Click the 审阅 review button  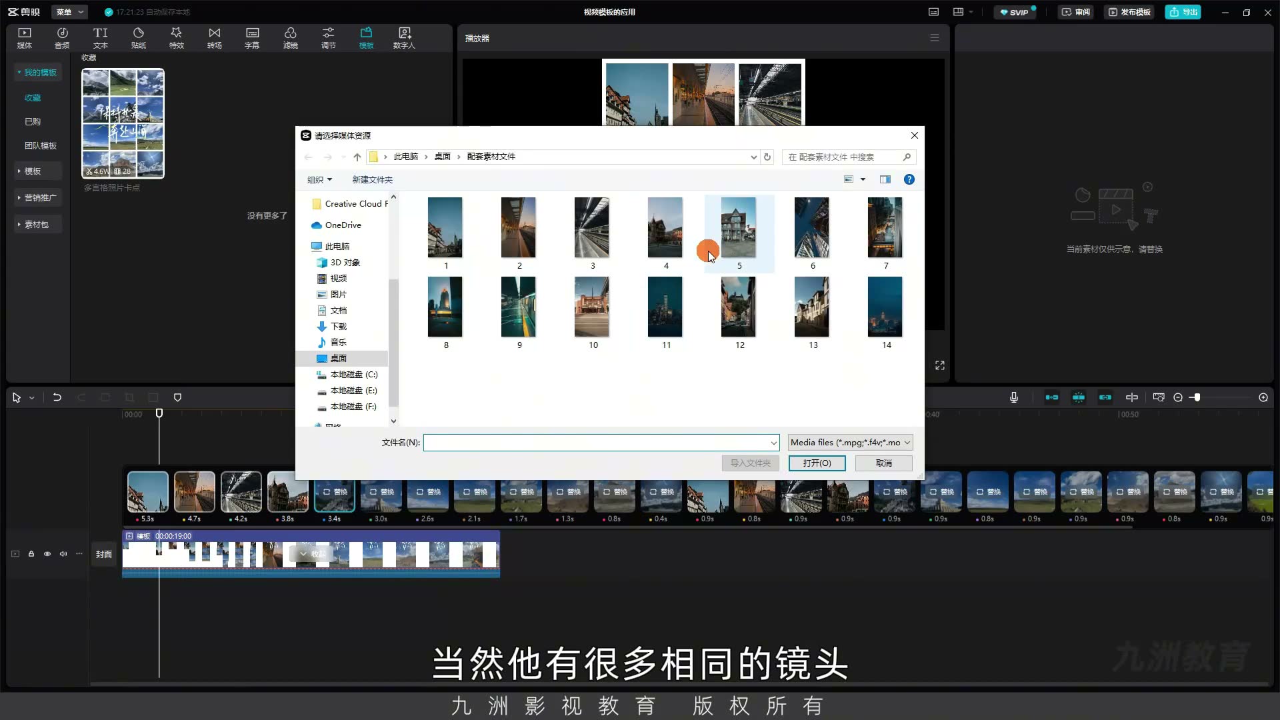(1076, 12)
